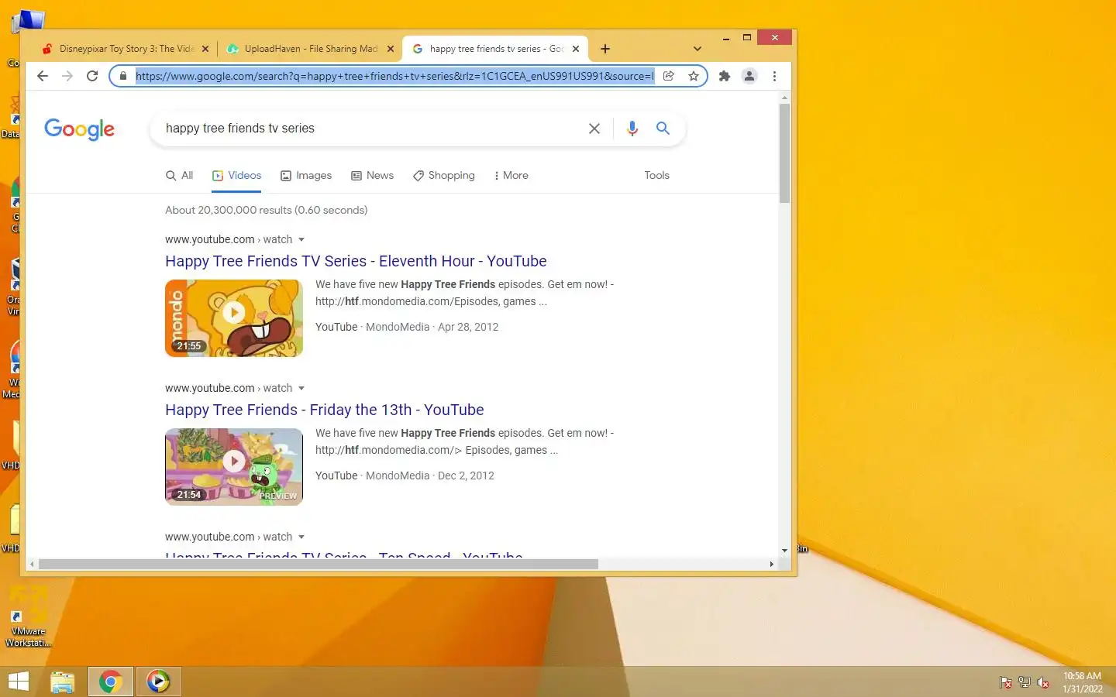
Task: Bookmark this page with the star
Action: (694, 76)
